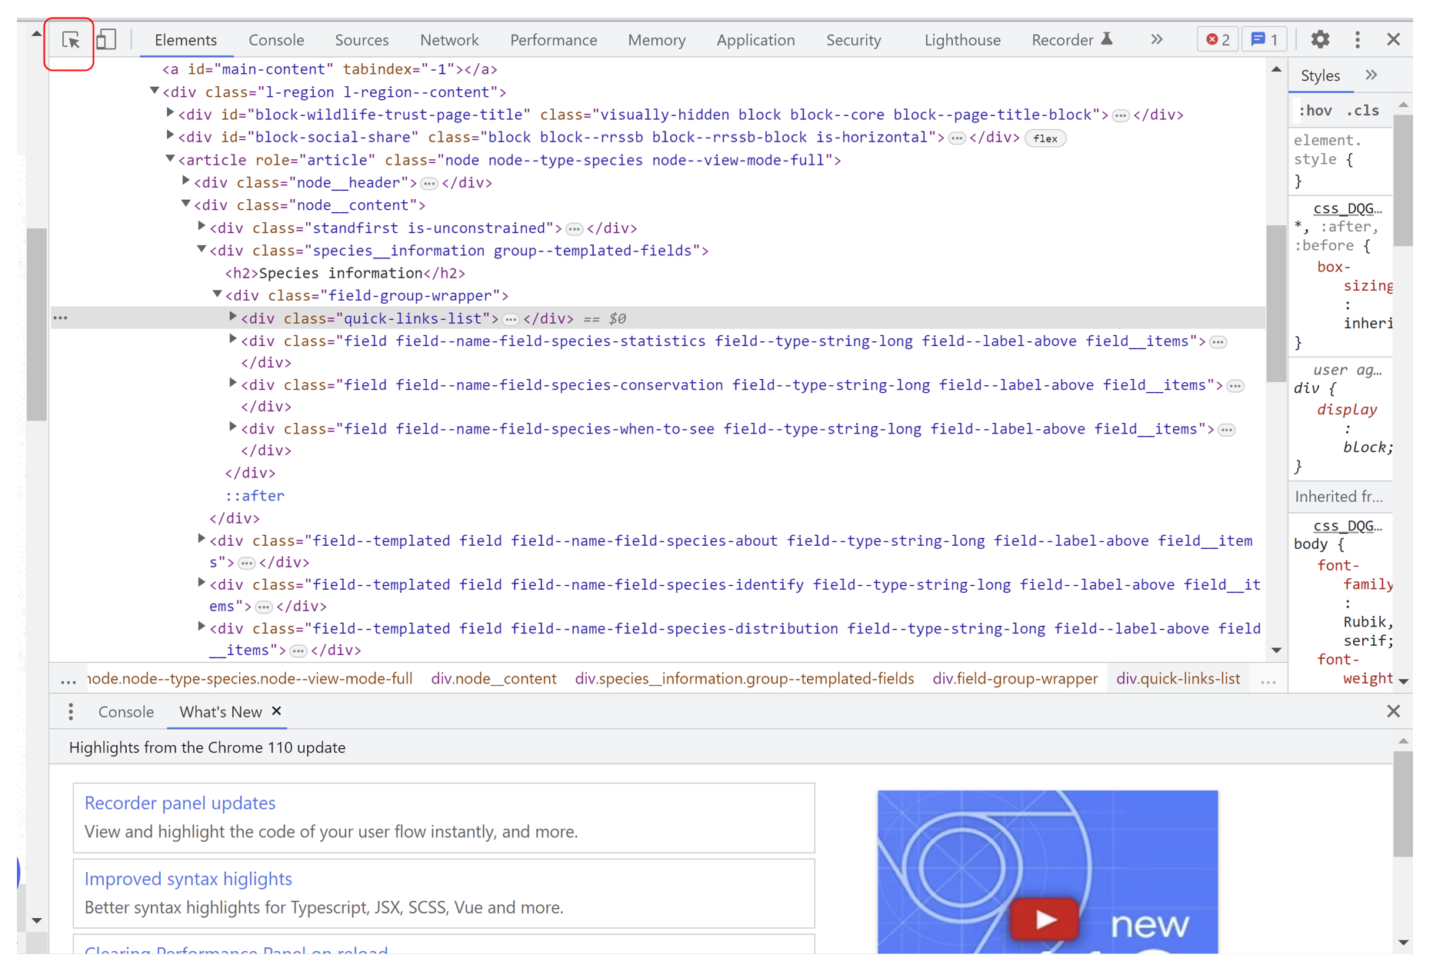This screenshot has width=1433, height=978.
Task: Expand the field-species-statistics div
Action: (x=233, y=340)
